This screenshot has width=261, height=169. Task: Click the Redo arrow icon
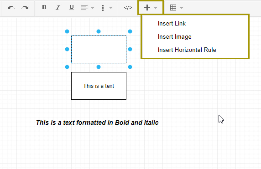coord(25,8)
